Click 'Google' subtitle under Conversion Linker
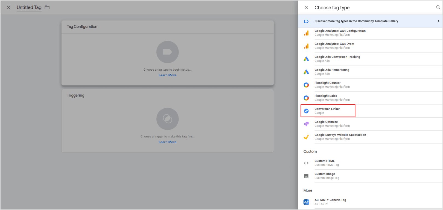The width and height of the screenshot is (443, 210). click(319, 113)
